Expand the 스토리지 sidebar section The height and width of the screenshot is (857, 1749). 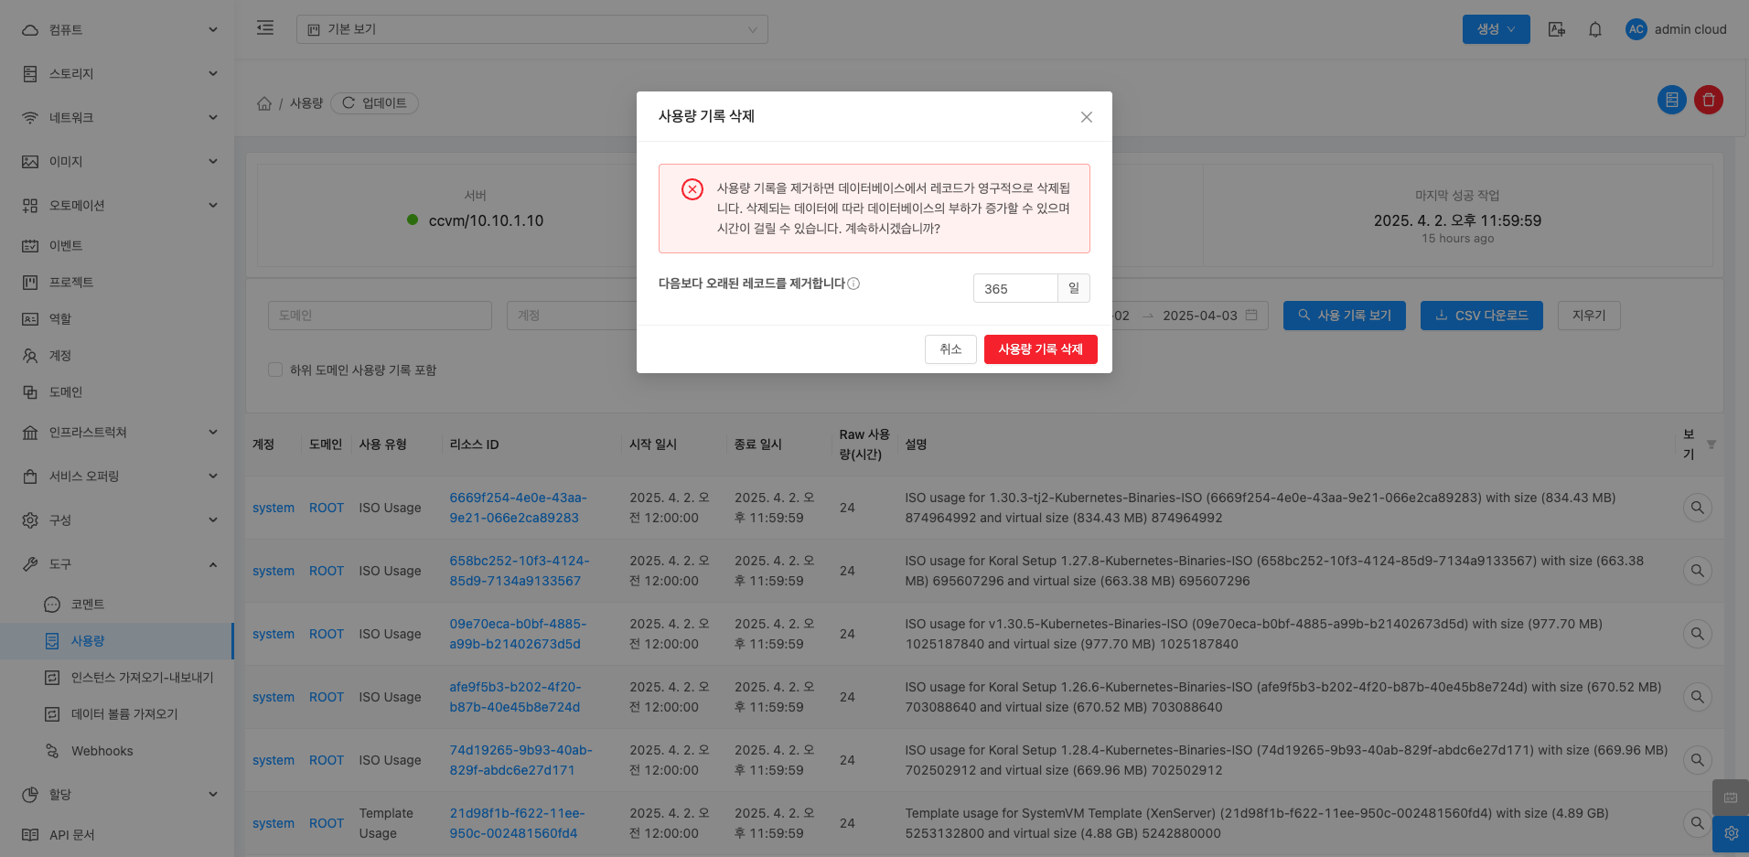117,73
